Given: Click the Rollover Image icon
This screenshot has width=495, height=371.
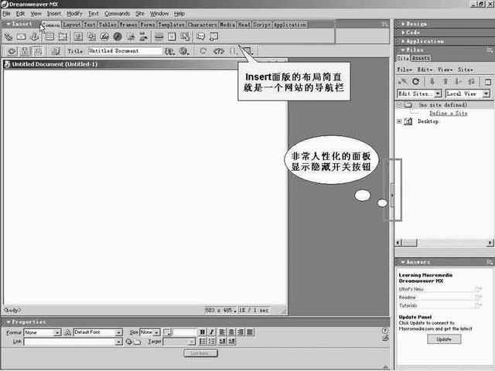Looking at the screenshot, I should click(x=131, y=37).
